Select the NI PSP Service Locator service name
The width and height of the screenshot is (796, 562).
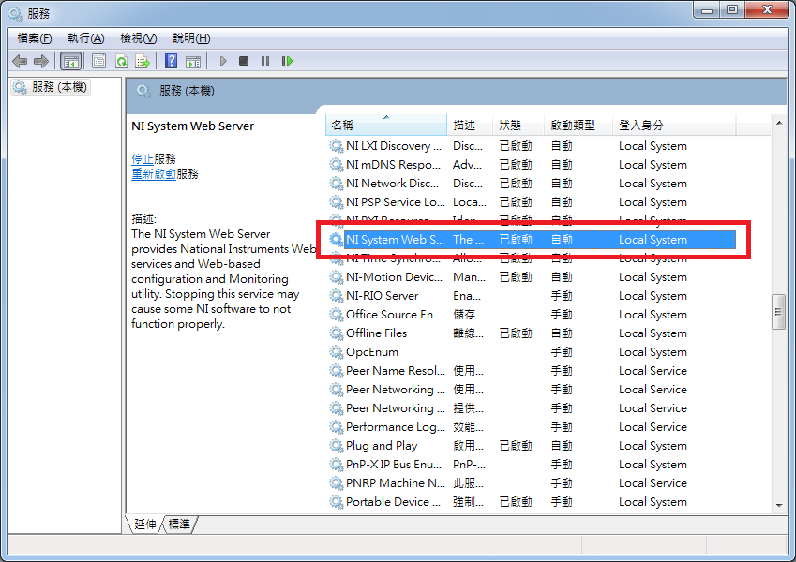[x=396, y=202]
